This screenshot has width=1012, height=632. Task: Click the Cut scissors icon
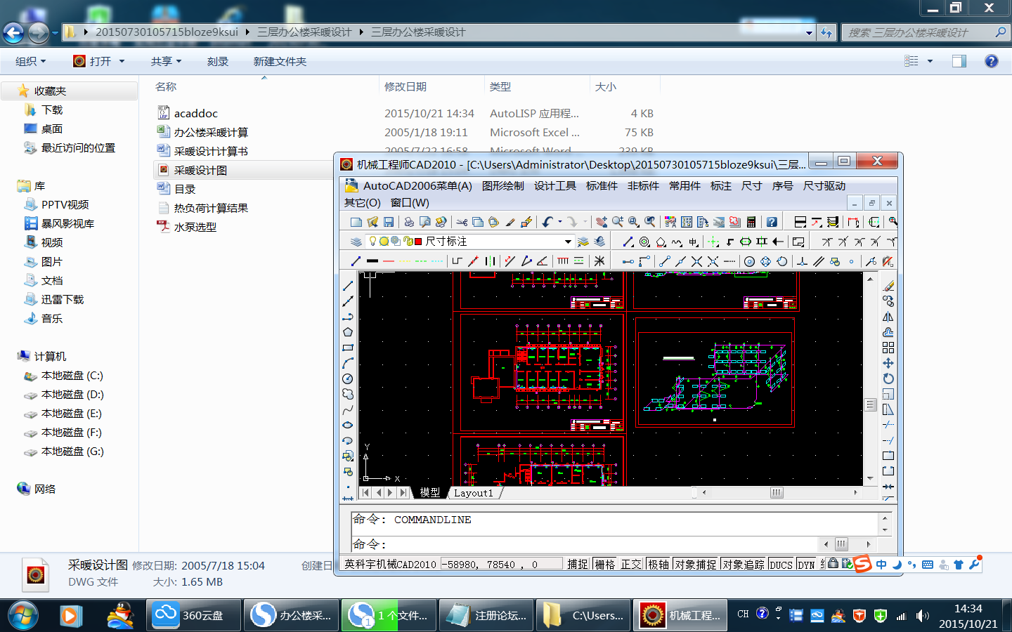[462, 222]
